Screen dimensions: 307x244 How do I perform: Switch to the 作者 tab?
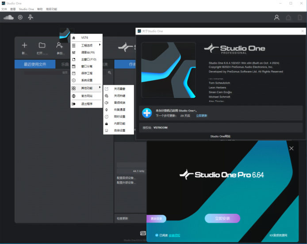125,64
